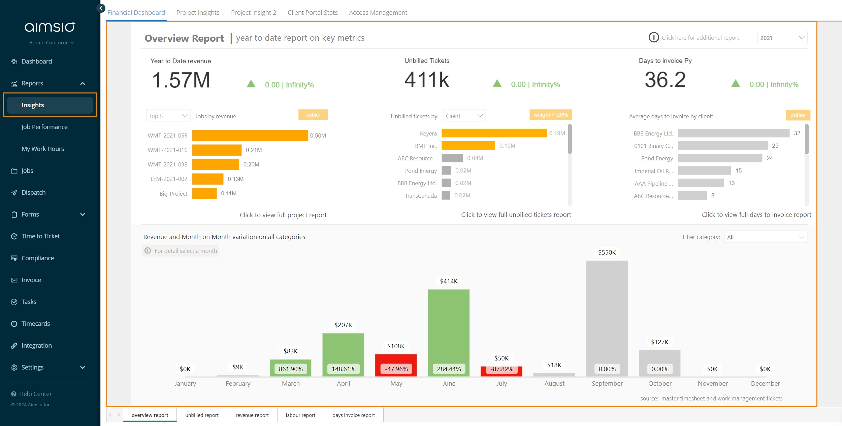
Task: Click to view full project report
Action: (283, 215)
